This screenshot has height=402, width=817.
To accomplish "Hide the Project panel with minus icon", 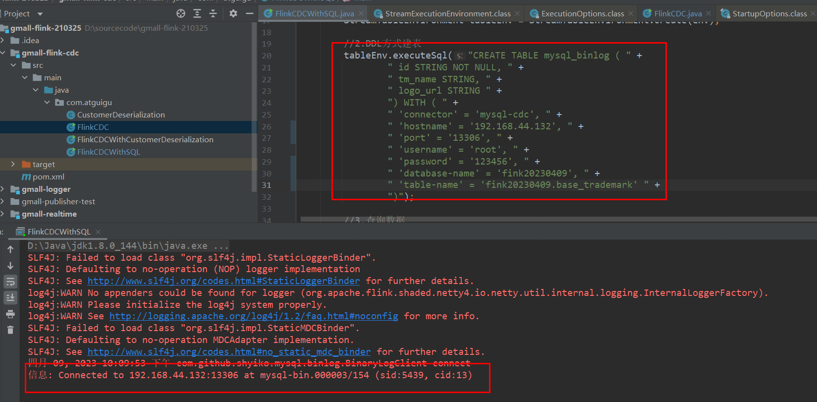I will tap(250, 13).
